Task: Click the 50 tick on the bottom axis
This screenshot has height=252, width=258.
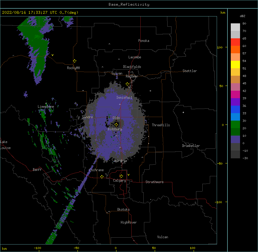Action: (154, 248)
